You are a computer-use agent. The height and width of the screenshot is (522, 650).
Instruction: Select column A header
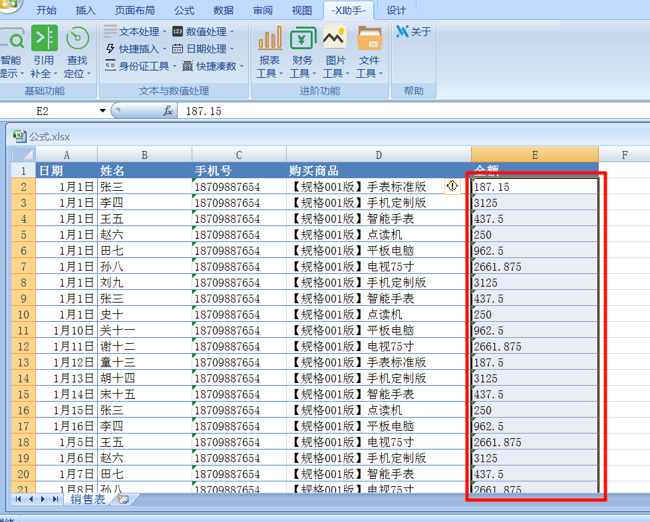click(x=67, y=154)
